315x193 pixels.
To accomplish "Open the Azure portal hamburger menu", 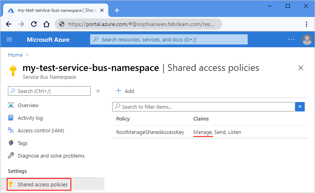I will click(10, 39).
